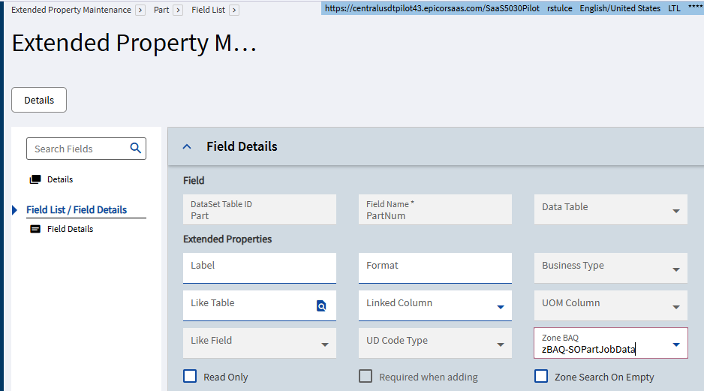Click the blue triangle beside Field List / Field Details
Viewport: 704px width, 391px height.
coord(15,210)
